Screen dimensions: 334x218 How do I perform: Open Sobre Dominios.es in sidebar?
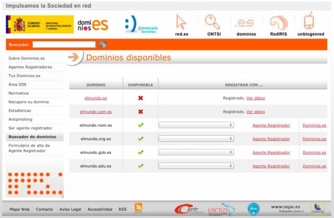(27, 58)
